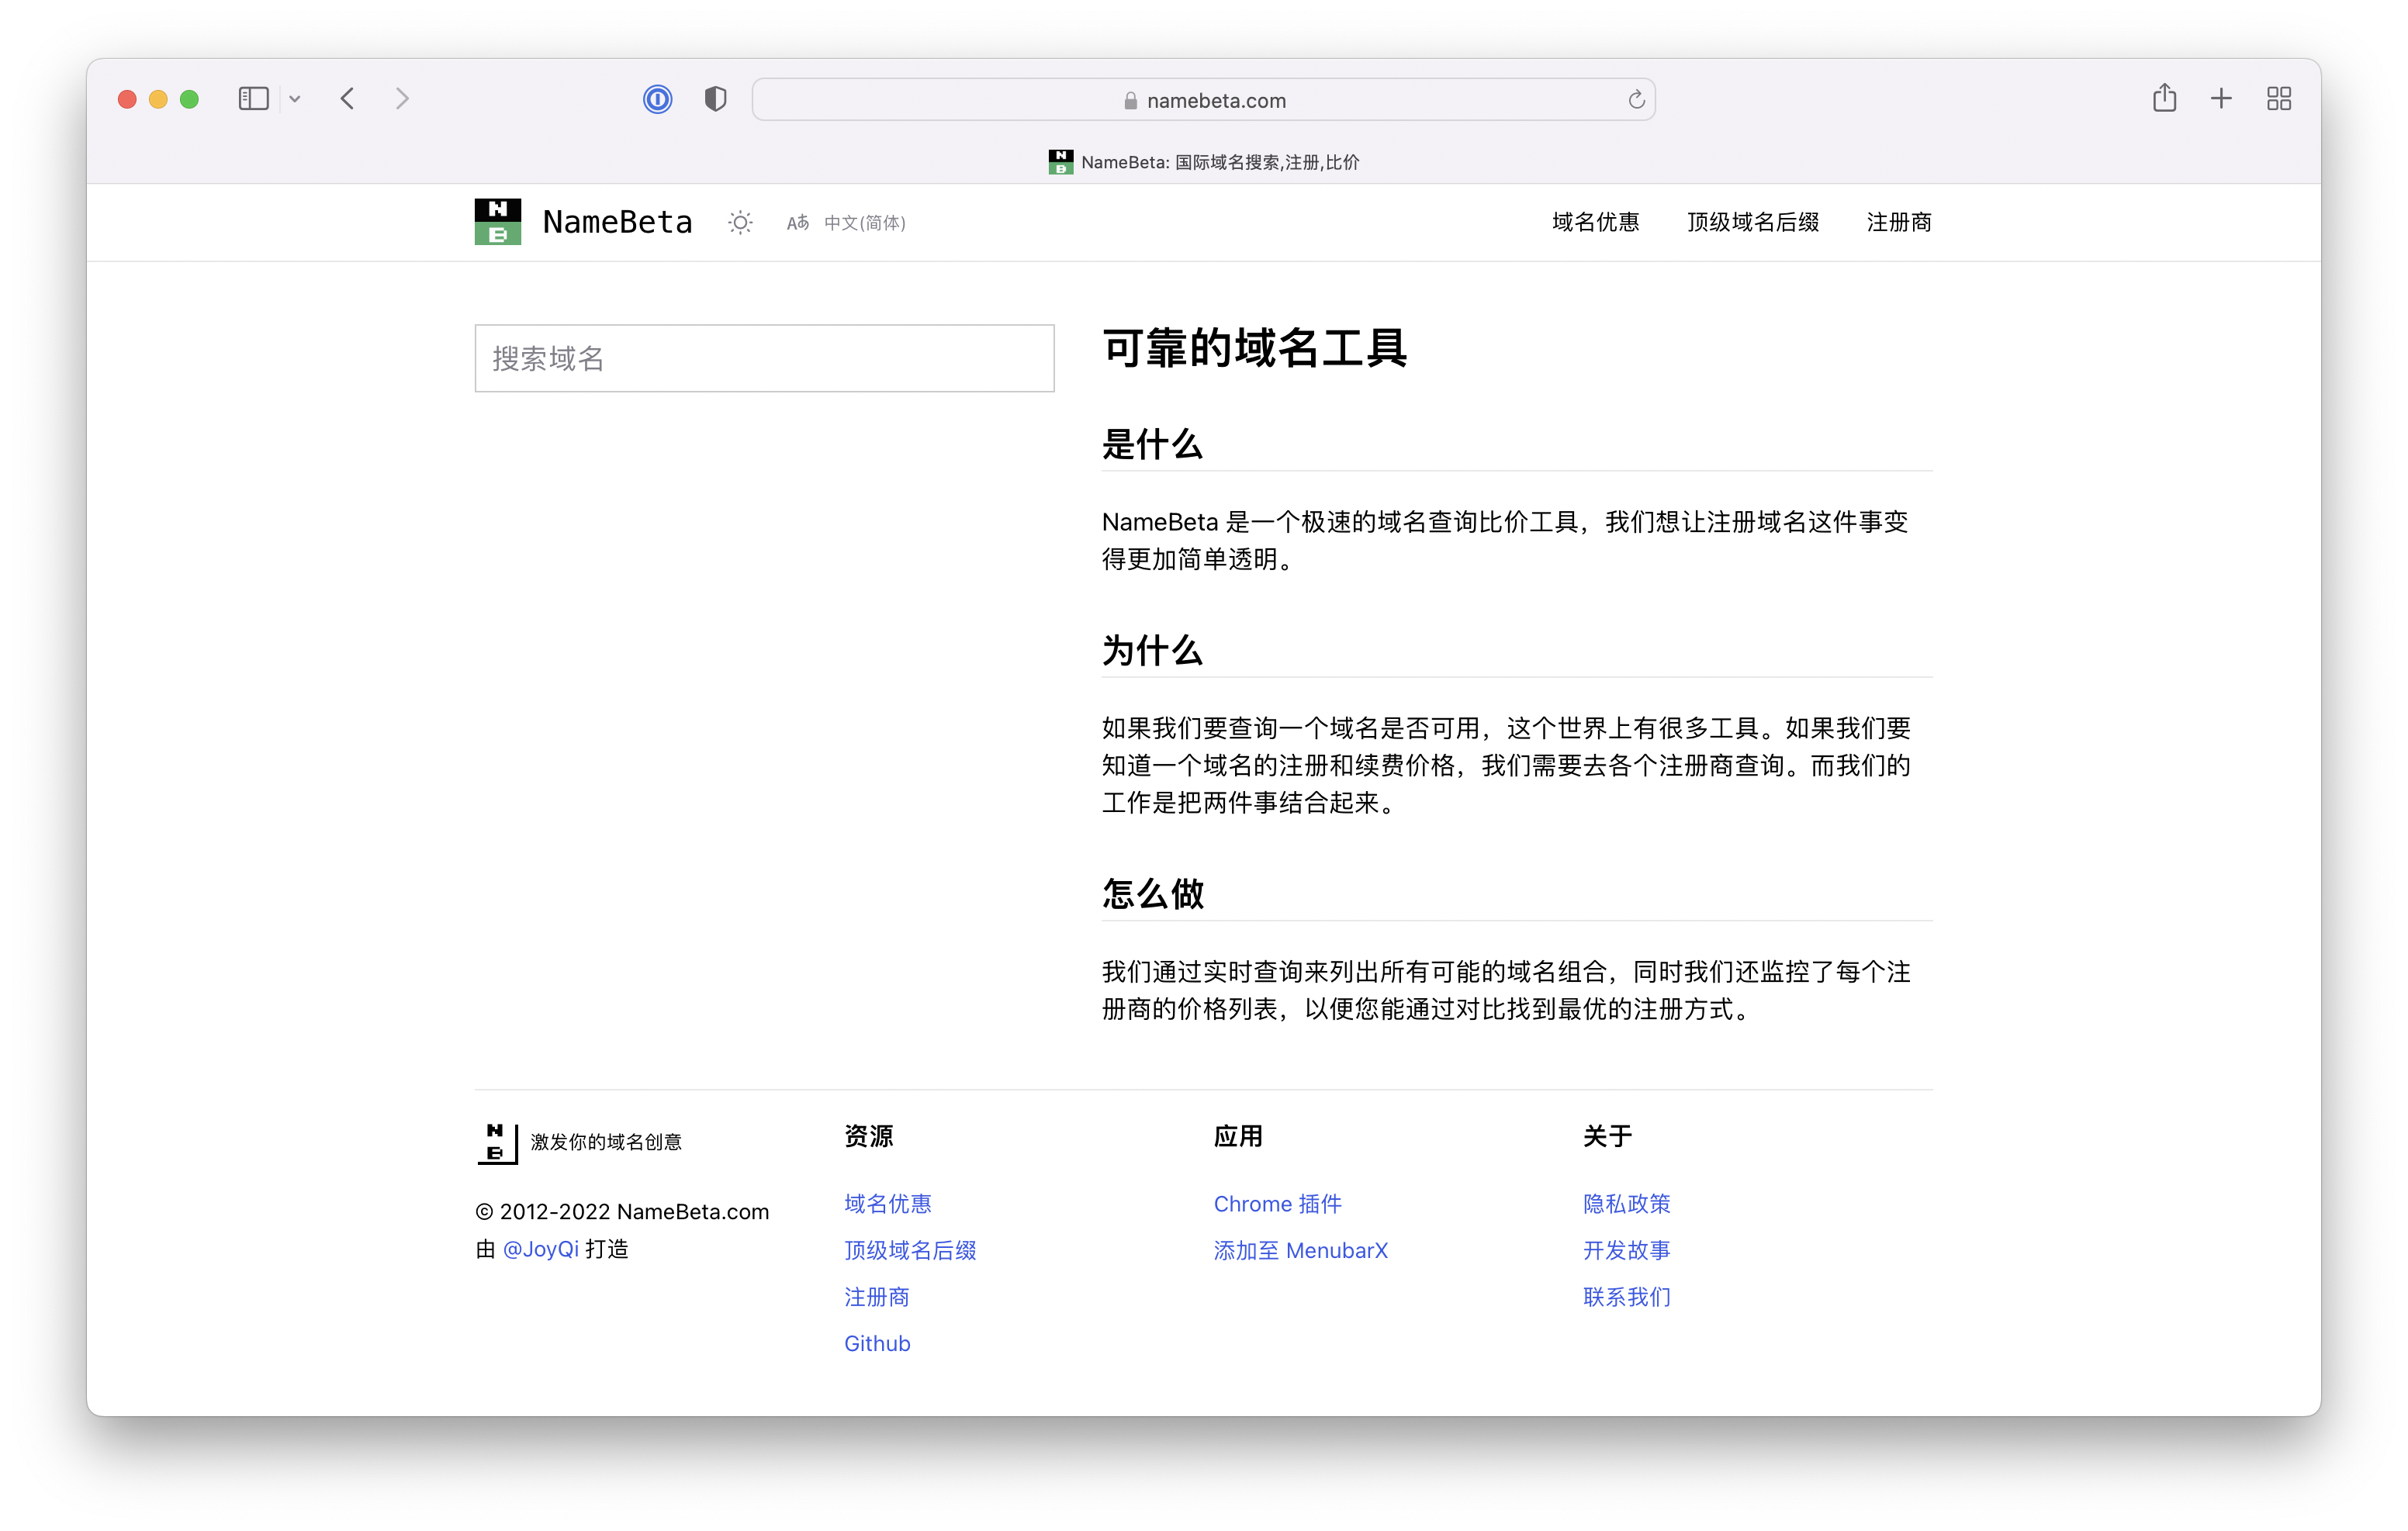Click the 怎么做 section heading

pos(1153,893)
